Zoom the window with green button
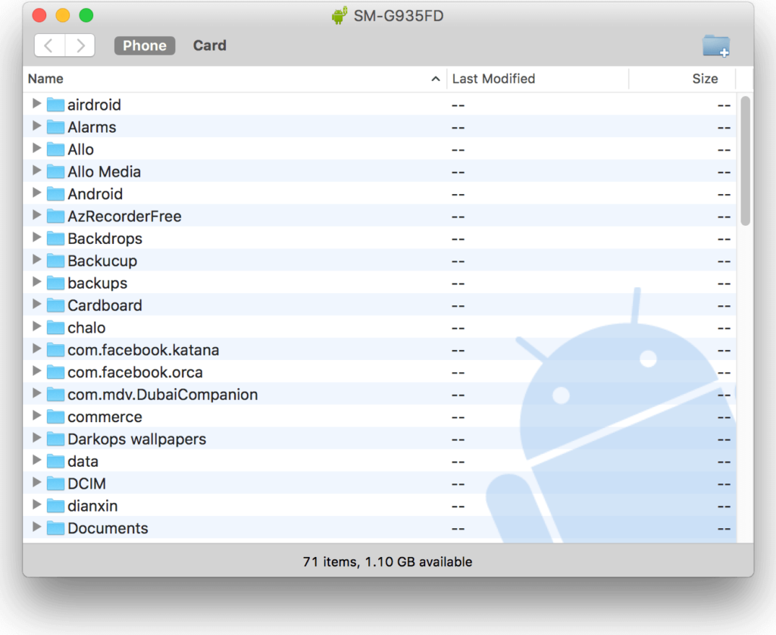Viewport: 776px width, 635px height. coord(86,15)
